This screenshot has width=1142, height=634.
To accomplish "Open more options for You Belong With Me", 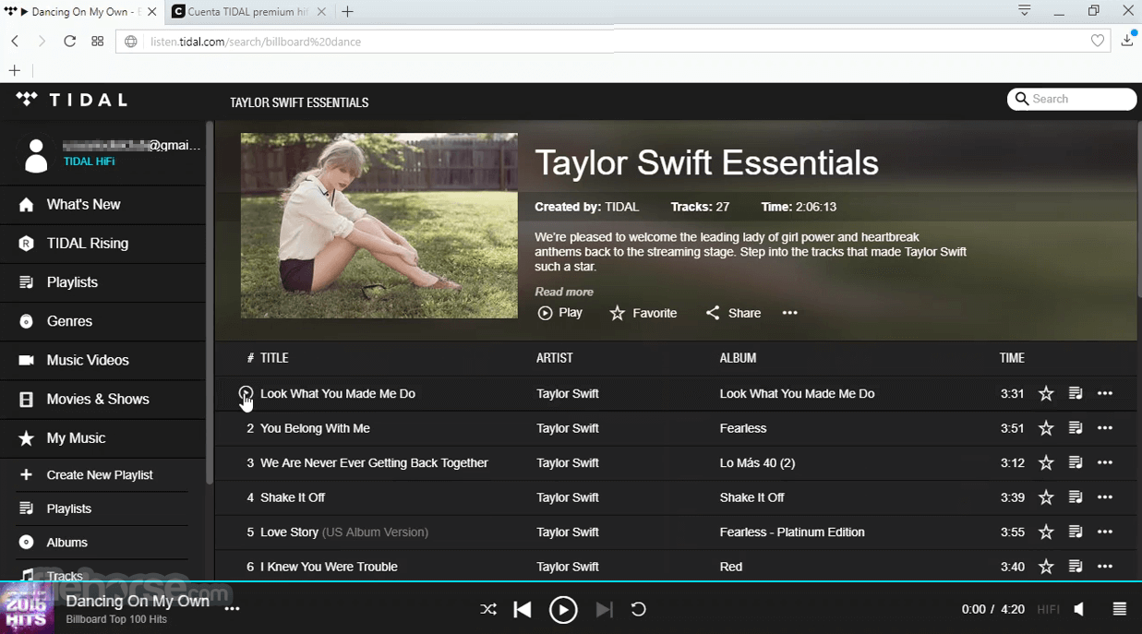I will pyautogui.click(x=1105, y=428).
